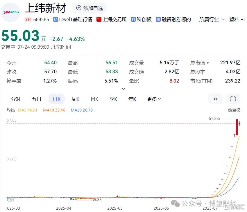This screenshot has width=247, height=212.
Task: Click the 成交额 value 2.82亿
Action: pos(172,72)
